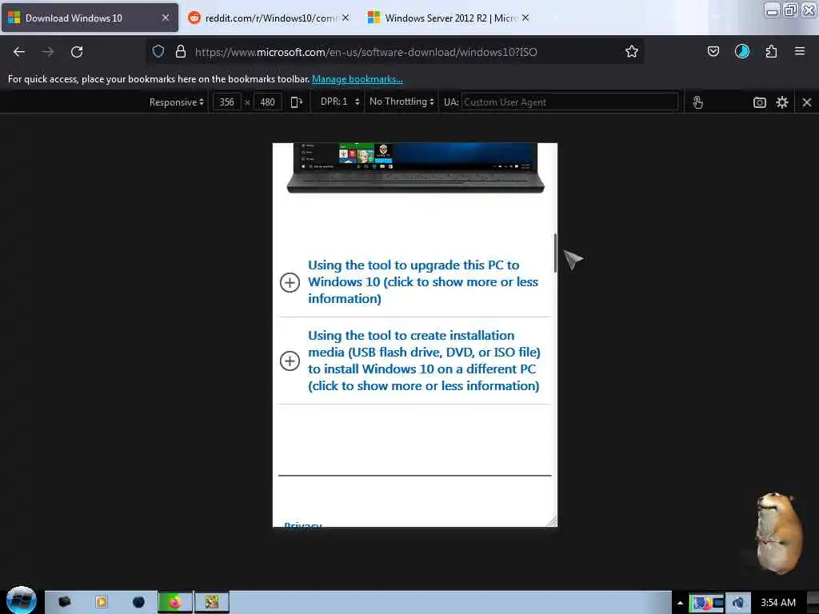Image resolution: width=819 pixels, height=614 pixels.
Task: Show hidden system tray icons
Action: [680, 603]
